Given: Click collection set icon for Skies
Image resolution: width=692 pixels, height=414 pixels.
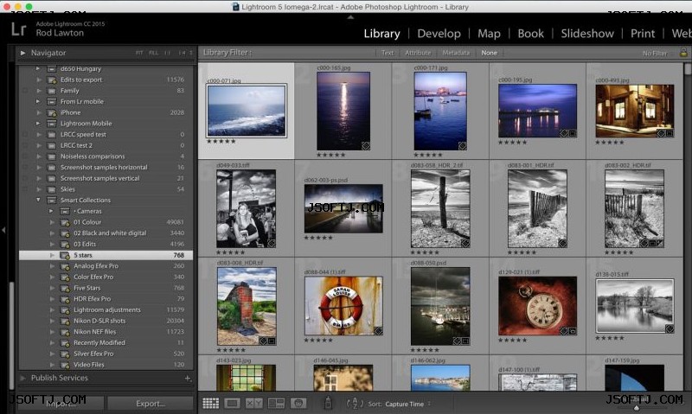Looking at the screenshot, I should coord(52,189).
